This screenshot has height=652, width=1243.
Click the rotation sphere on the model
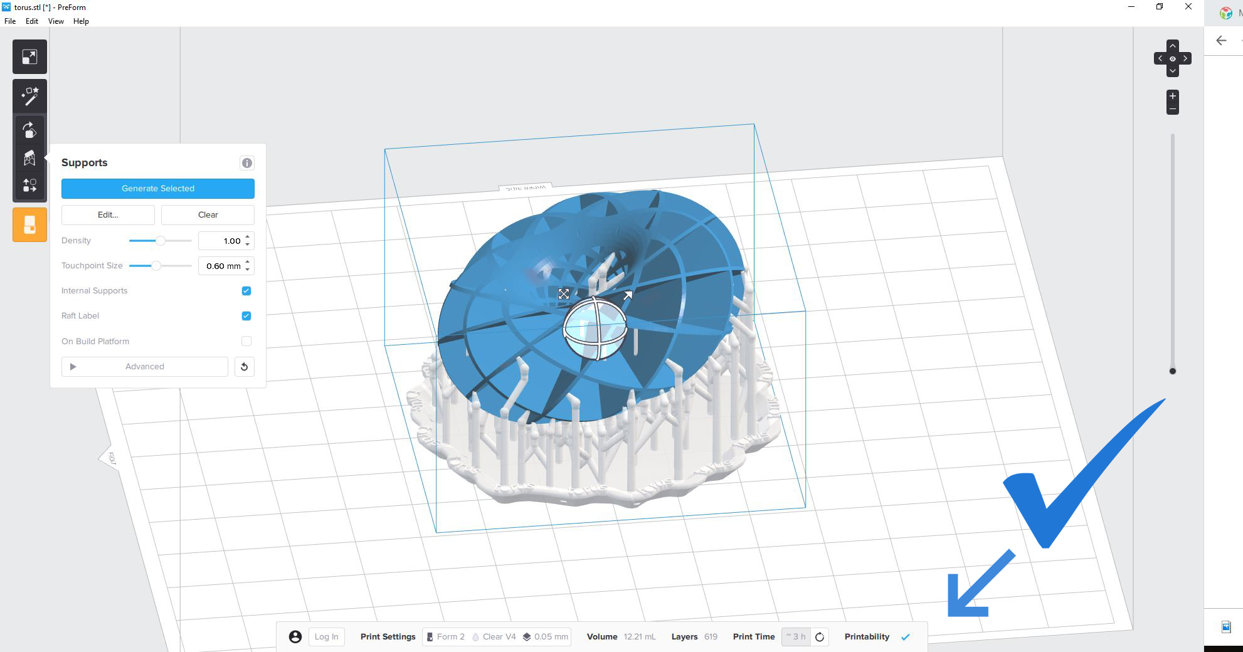tap(595, 329)
